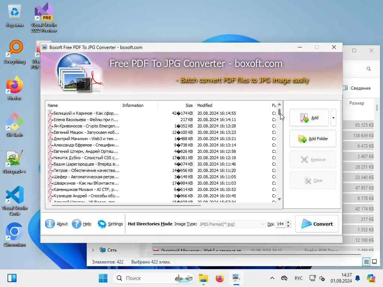
Task: Open the Windows Start menu
Action: (103, 278)
